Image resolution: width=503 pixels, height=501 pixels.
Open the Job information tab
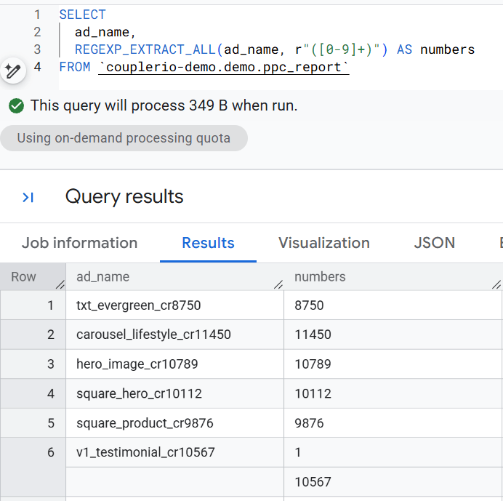coord(79,243)
